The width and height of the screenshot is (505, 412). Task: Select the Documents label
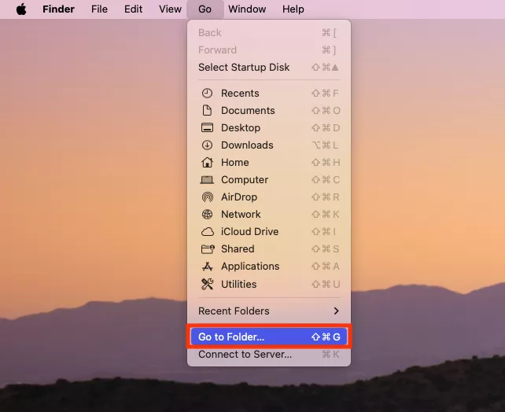tap(248, 110)
